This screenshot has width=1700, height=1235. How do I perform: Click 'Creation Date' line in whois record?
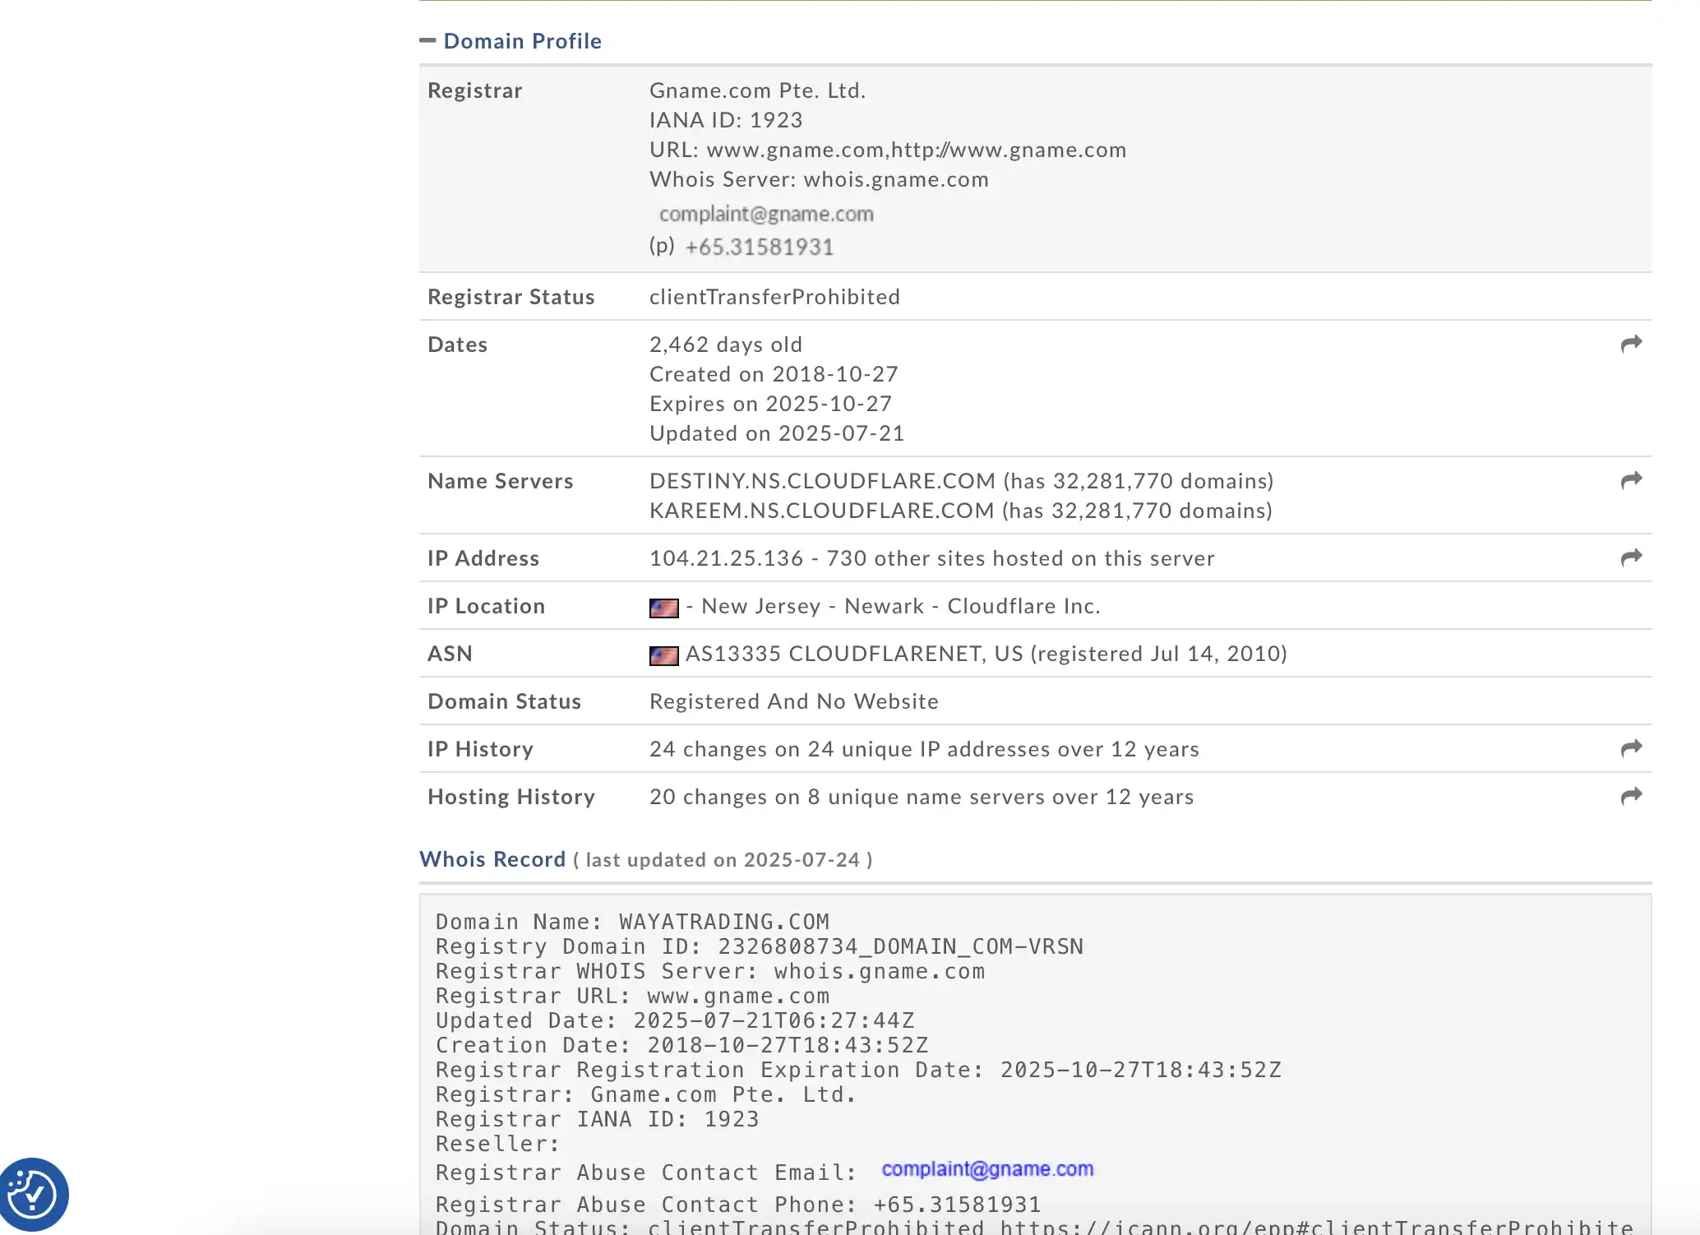[x=682, y=1045]
